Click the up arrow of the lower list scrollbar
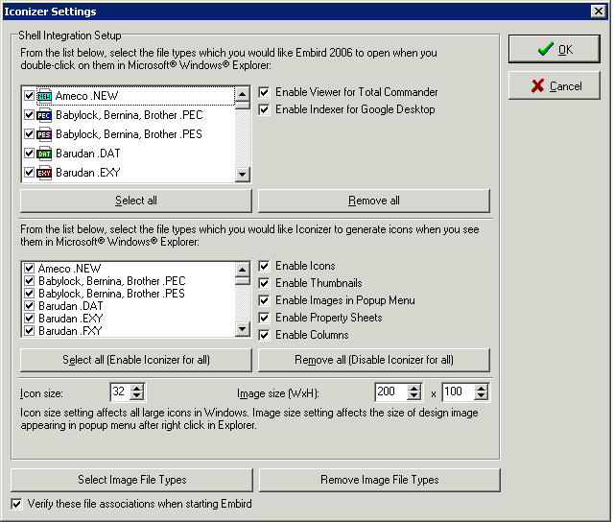Viewport: 614px width, 522px height. 243,270
